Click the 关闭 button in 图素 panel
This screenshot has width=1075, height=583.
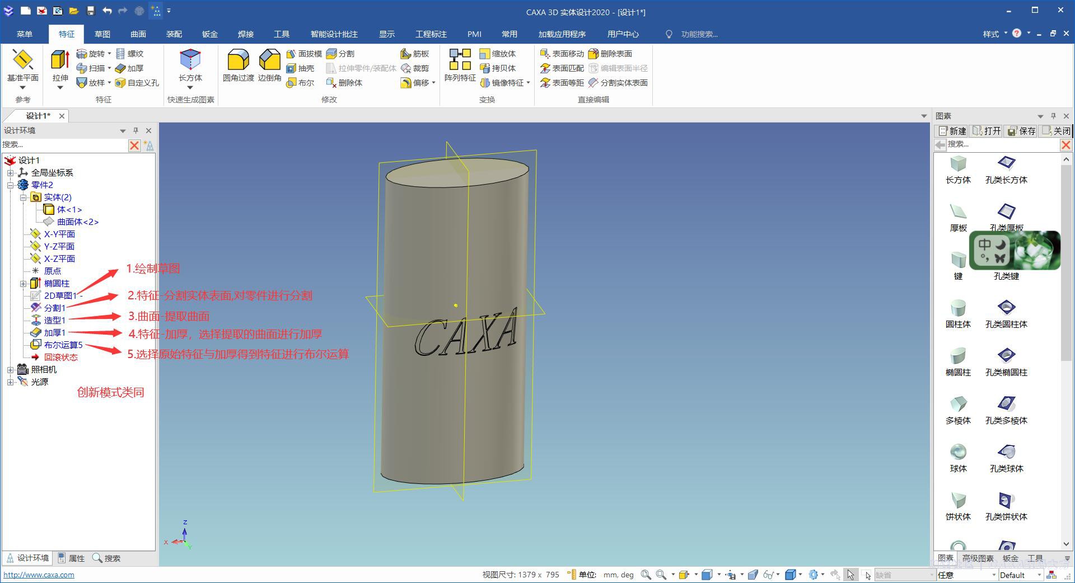(x=1056, y=131)
